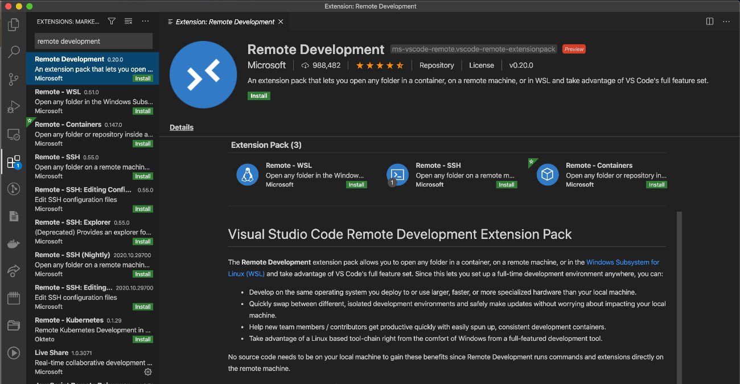
Task: Install Remote - SSH from Extension Pack
Action: (507, 184)
